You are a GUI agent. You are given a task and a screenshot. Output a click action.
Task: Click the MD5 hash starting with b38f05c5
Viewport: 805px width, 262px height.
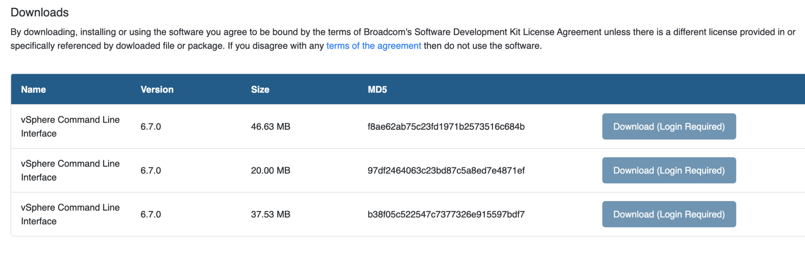point(446,214)
